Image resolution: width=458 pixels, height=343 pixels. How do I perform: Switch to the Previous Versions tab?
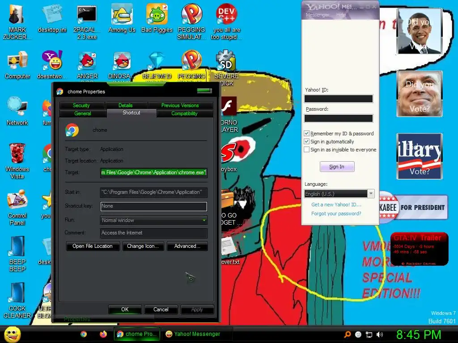click(180, 105)
